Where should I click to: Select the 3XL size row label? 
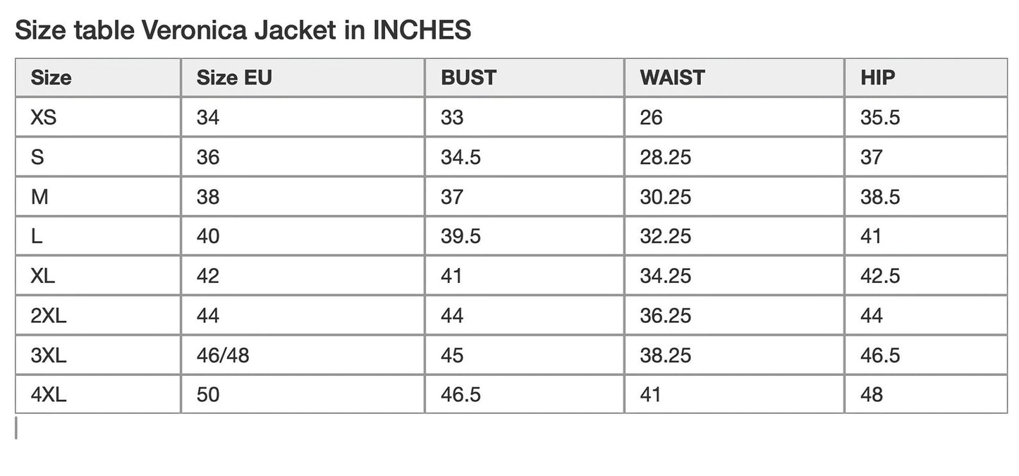pos(49,355)
